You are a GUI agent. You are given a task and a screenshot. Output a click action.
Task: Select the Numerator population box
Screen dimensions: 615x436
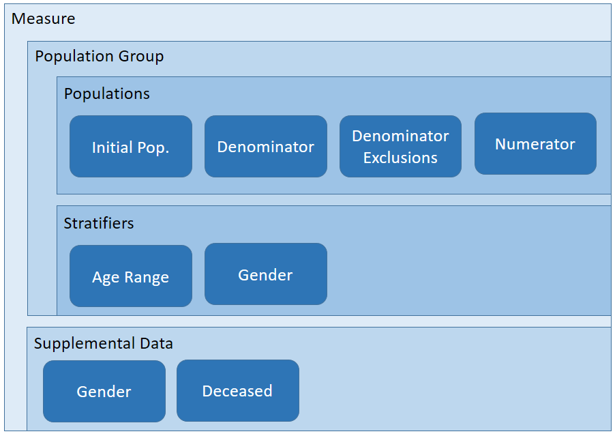click(535, 144)
